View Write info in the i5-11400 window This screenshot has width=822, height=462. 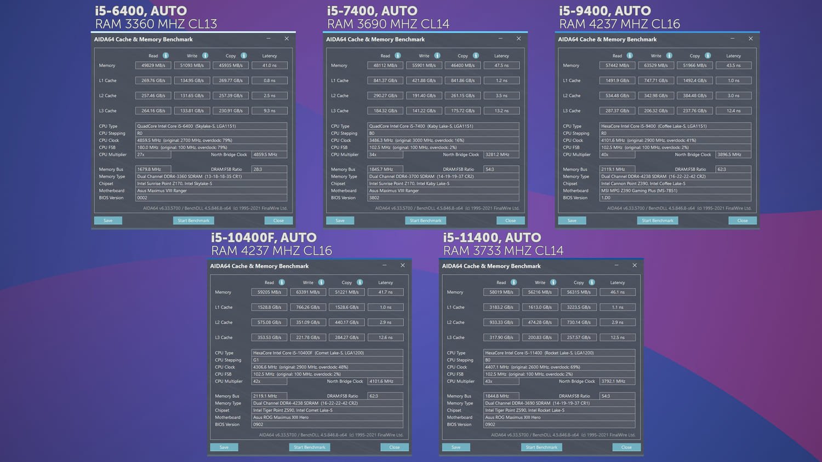(x=553, y=282)
